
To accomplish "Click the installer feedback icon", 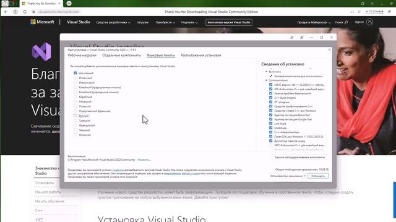I will pos(301,37).
